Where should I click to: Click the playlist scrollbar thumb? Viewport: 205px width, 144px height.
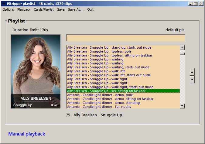182,54
